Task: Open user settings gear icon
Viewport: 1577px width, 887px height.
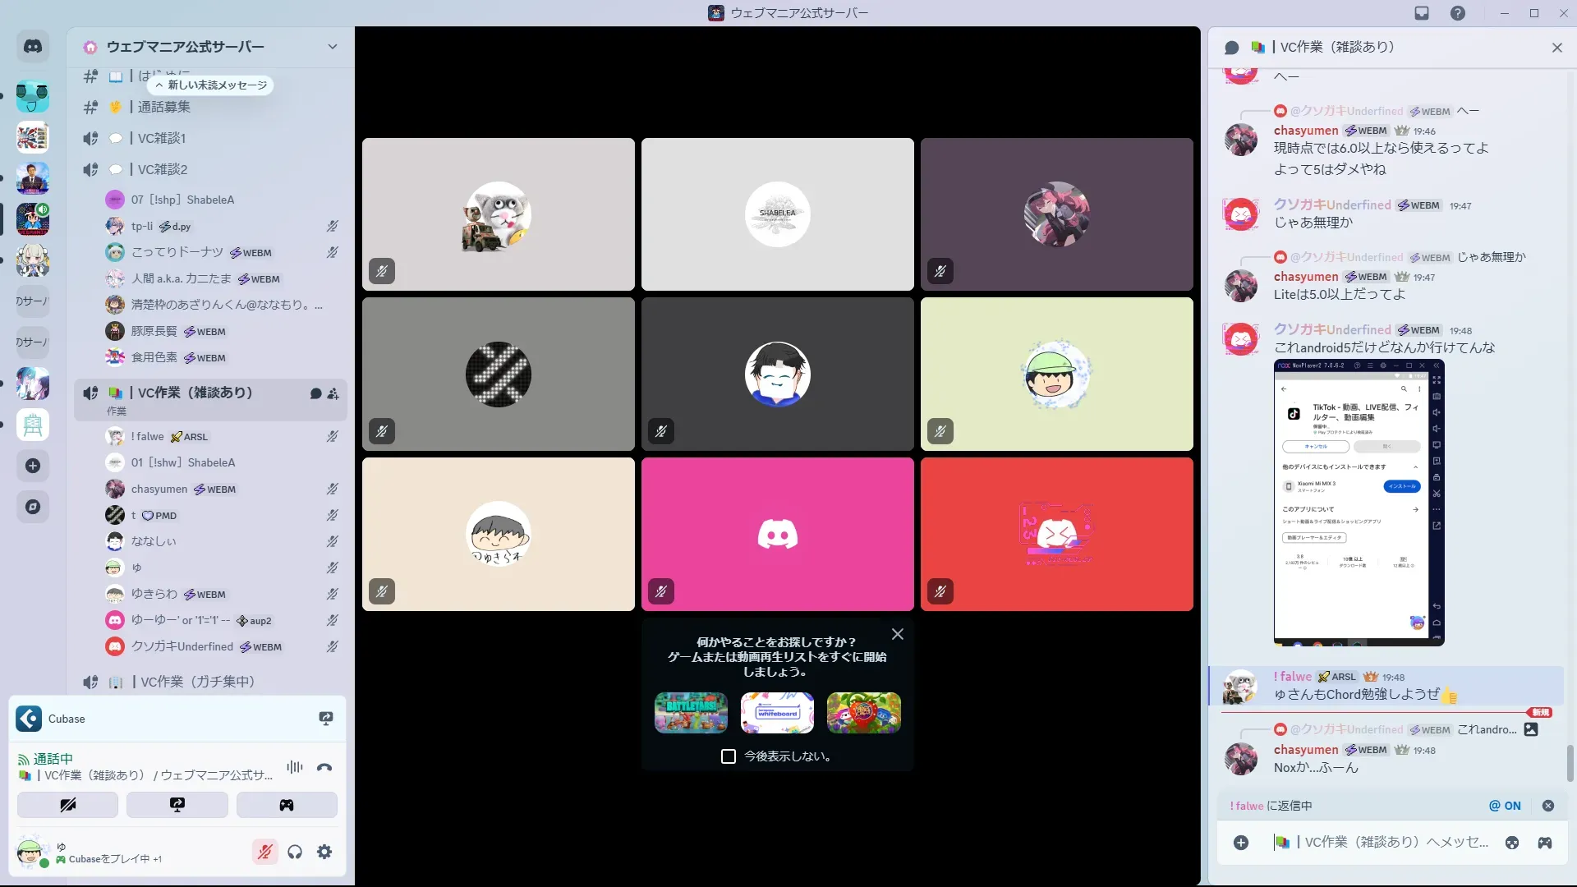Action: pyautogui.click(x=324, y=852)
